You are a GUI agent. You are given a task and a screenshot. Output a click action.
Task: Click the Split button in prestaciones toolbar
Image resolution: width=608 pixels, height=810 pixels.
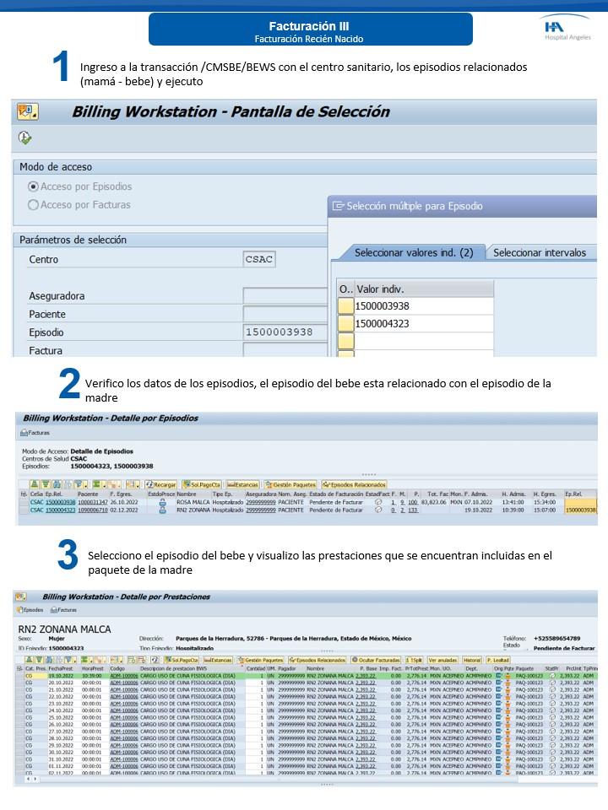pos(414,660)
